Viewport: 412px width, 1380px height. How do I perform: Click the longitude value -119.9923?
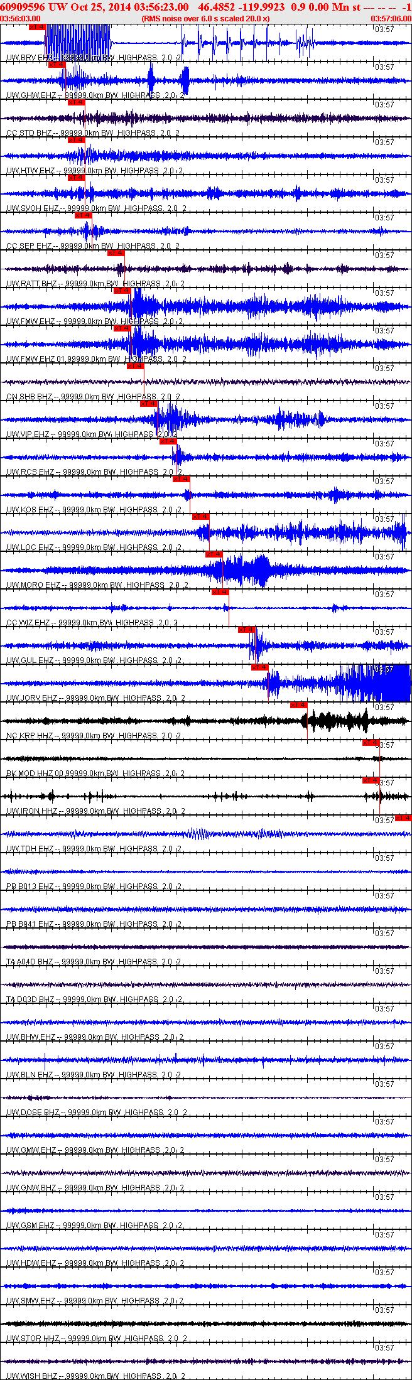pos(261,7)
